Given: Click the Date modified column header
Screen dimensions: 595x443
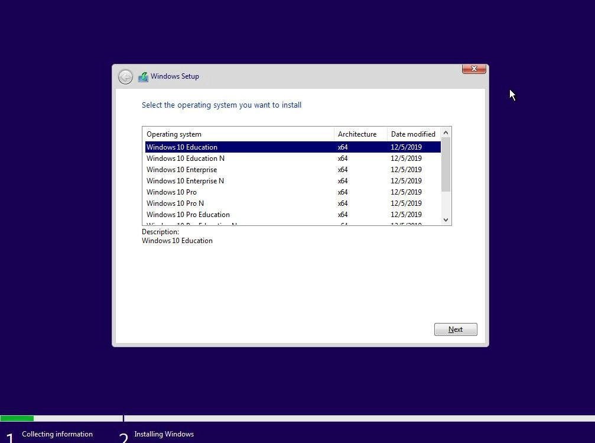Looking at the screenshot, I should click(414, 134).
